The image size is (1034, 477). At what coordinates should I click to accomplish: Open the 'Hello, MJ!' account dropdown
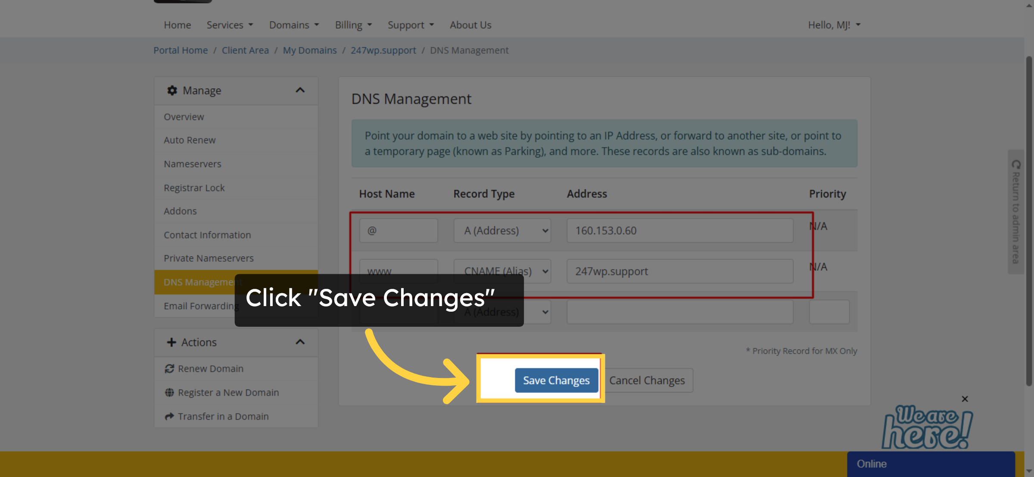(x=834, y=25)
